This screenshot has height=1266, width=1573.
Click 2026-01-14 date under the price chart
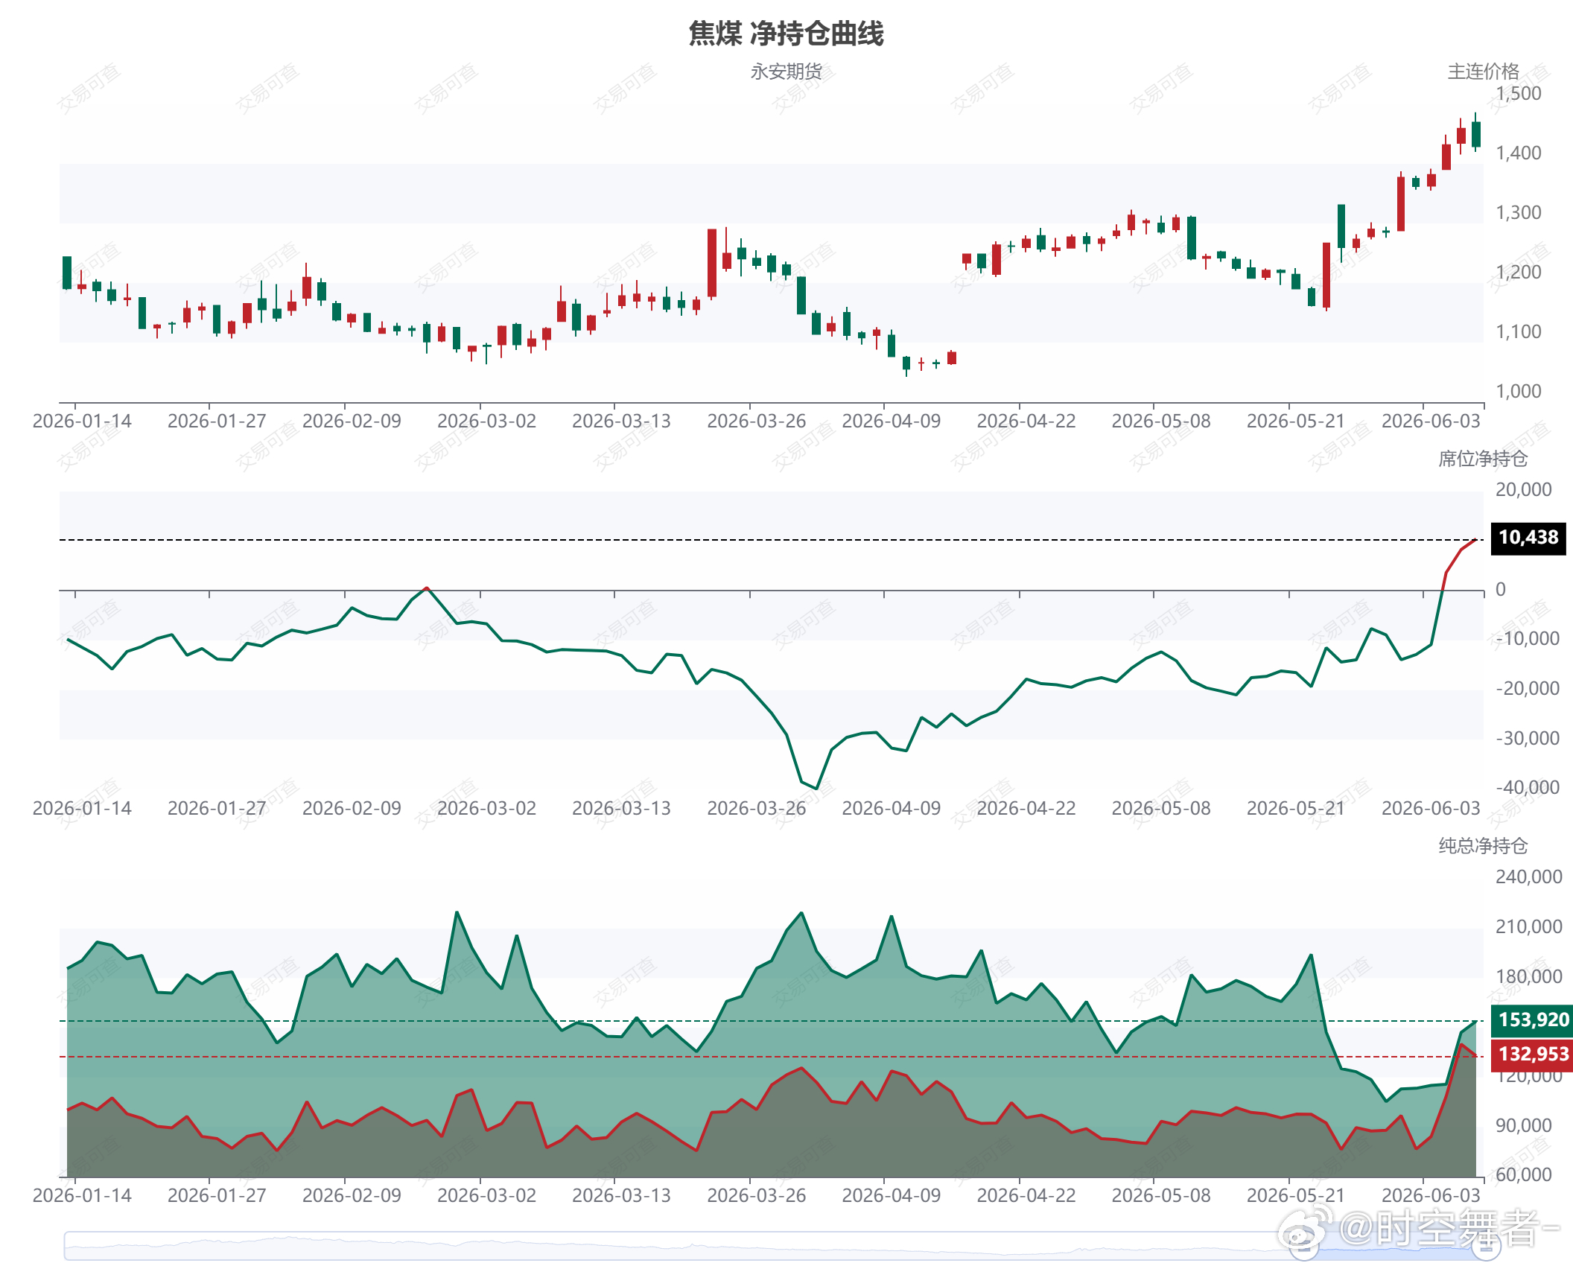[82, 422]
